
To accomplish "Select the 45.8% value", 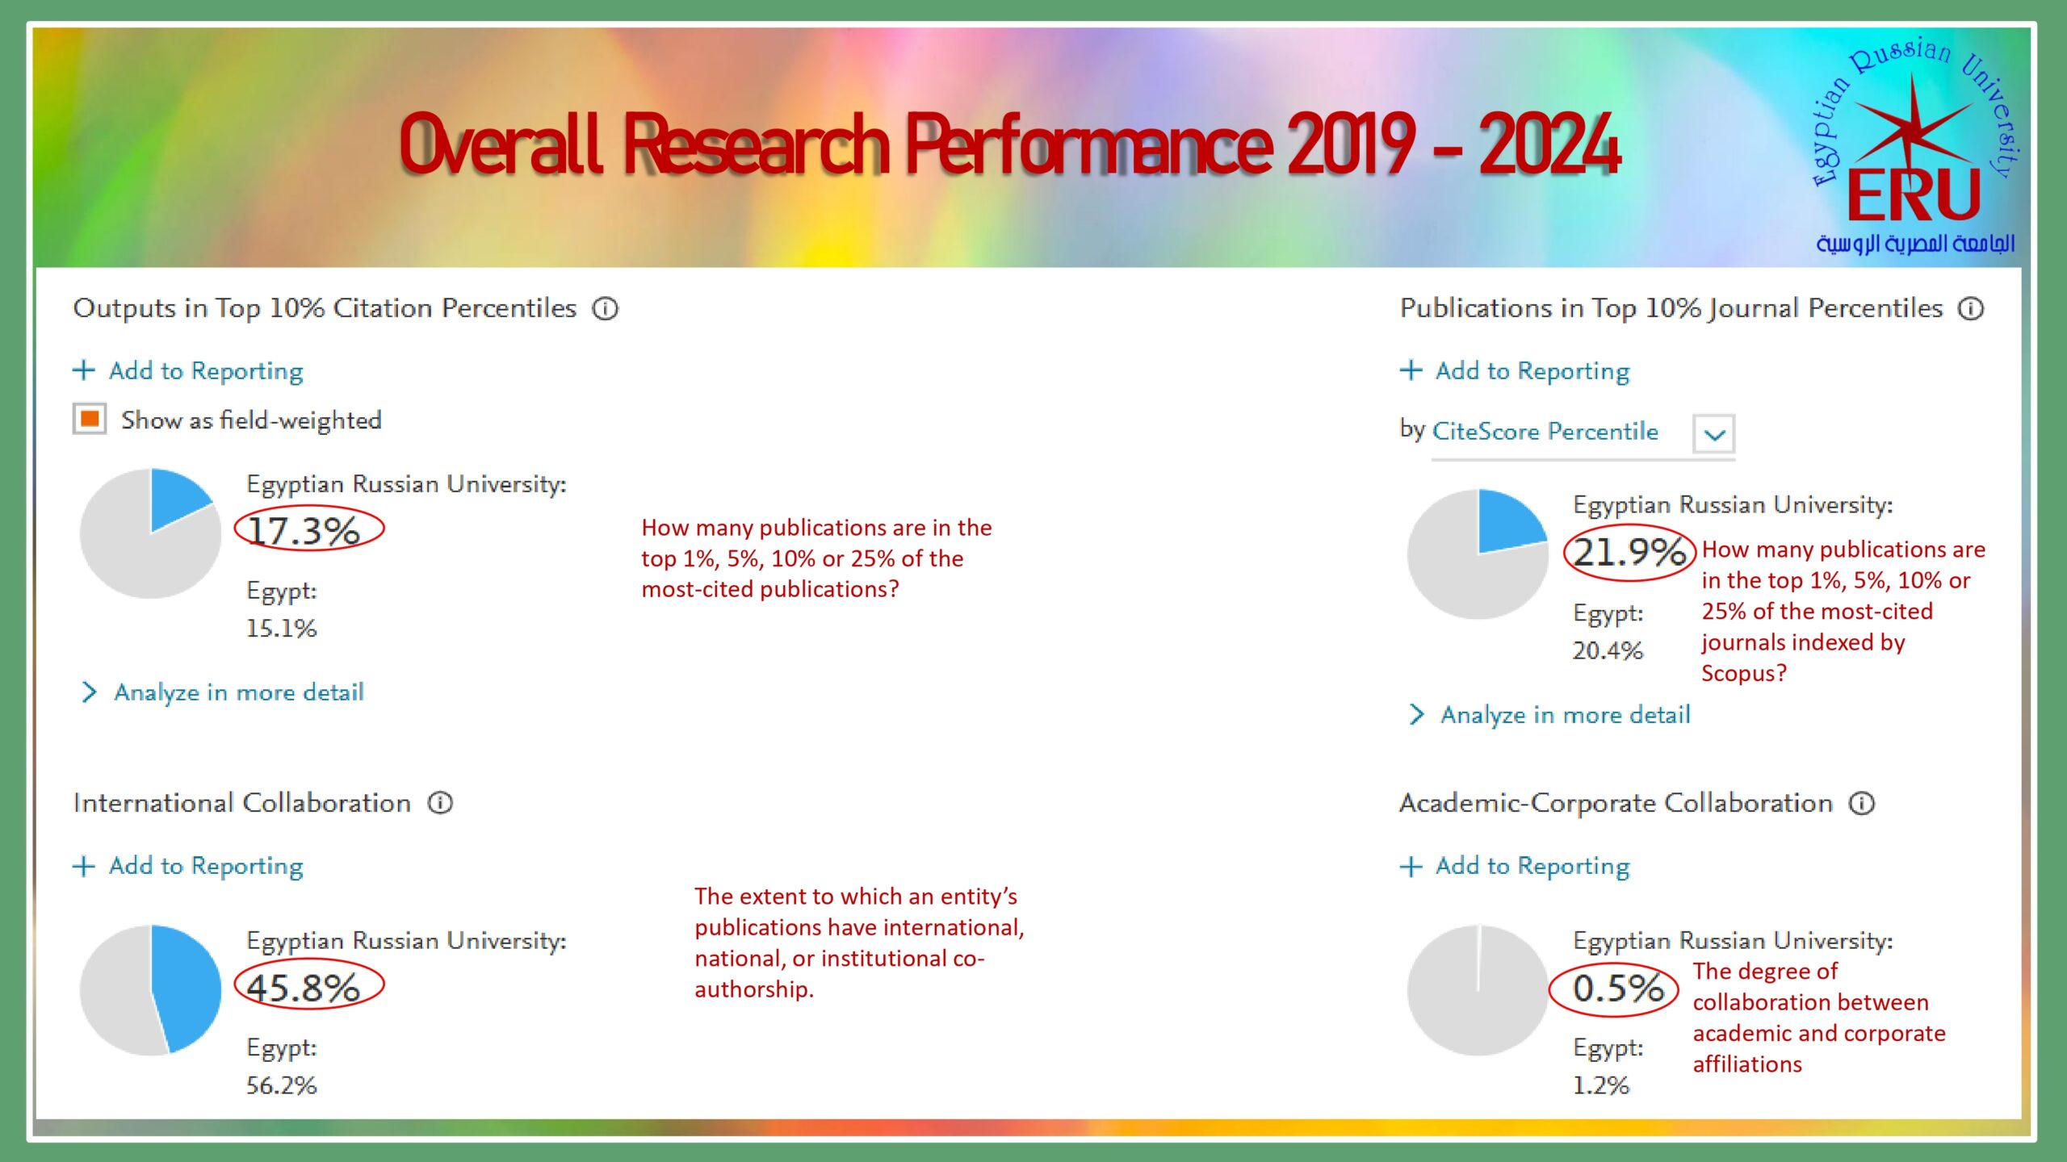I will click(304, 988).
